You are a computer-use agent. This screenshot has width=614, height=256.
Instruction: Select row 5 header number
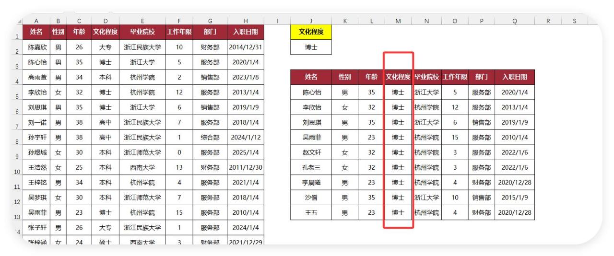tap(17, 96)
